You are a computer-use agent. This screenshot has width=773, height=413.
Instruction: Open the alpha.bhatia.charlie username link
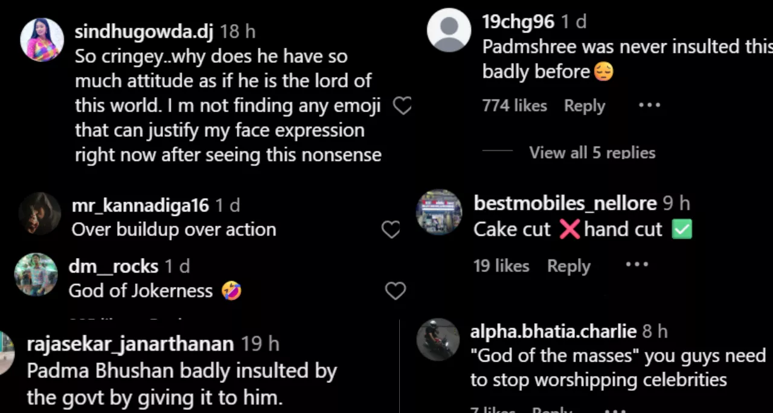553,331
